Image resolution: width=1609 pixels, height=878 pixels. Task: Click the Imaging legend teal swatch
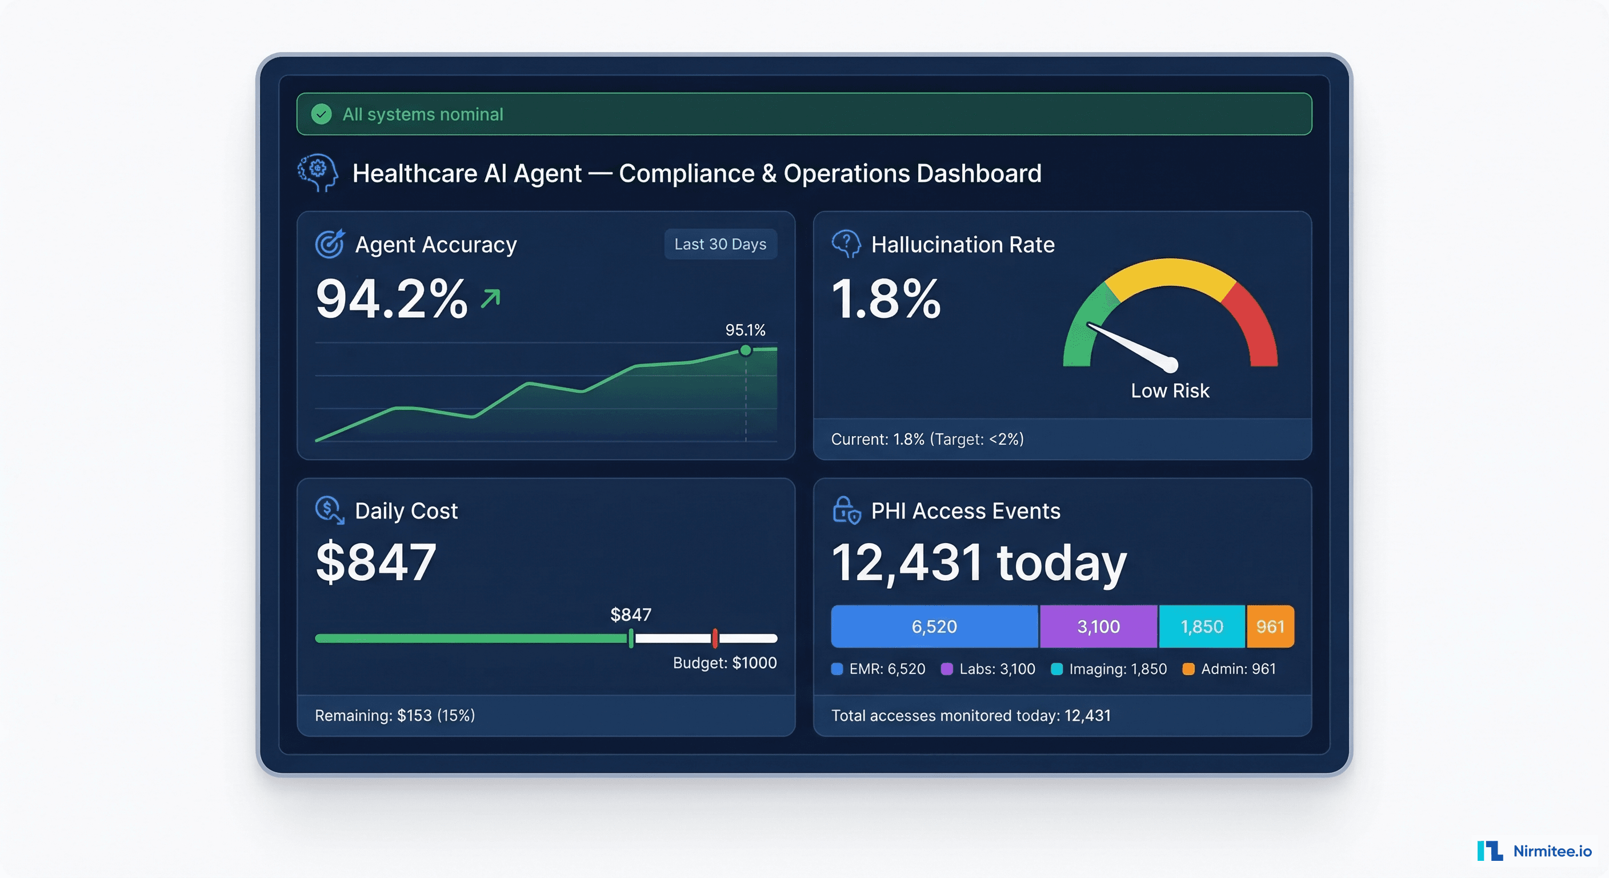(1057, 669)
